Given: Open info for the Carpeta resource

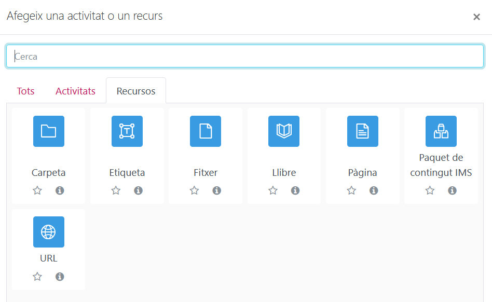Looking at the screenshot, I should 60,190.
